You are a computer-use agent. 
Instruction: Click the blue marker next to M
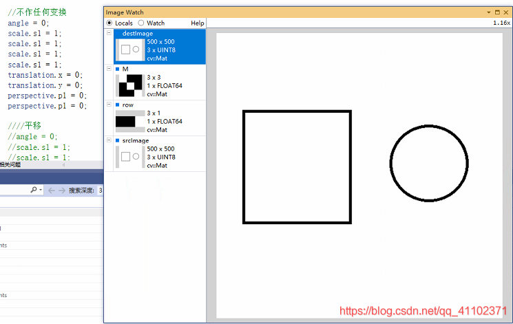tap(118, 69)
